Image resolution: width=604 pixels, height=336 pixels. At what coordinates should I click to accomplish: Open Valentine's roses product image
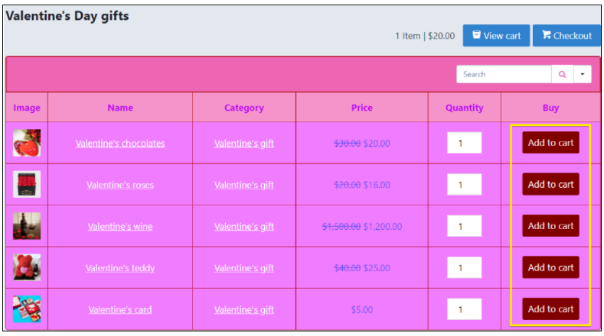pyautogui.click(x=27, y=185)
